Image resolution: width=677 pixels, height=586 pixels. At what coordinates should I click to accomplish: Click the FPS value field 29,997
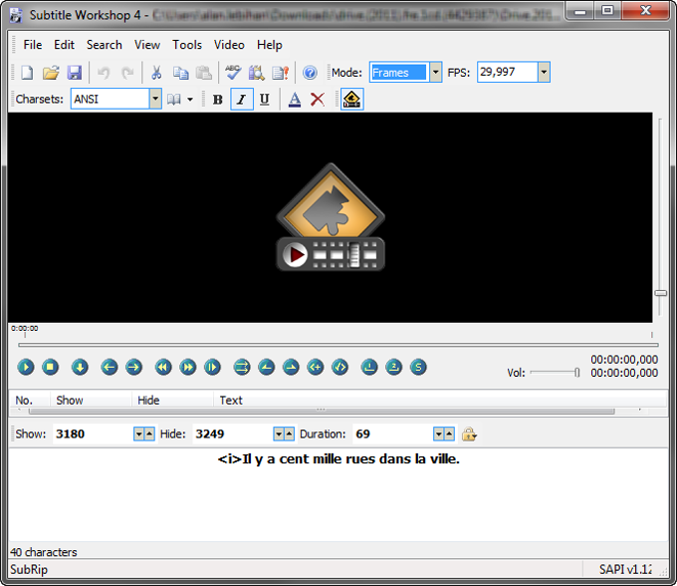point(508,72)
